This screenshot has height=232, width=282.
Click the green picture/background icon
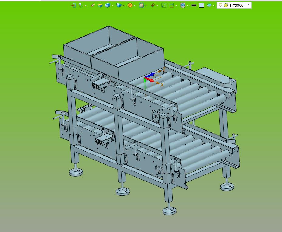pos(164,5)
